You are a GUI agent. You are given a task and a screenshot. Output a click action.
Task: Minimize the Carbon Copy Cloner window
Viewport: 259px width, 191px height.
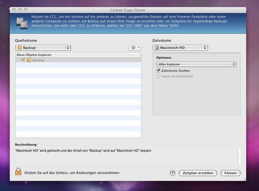tap(20, 10)
